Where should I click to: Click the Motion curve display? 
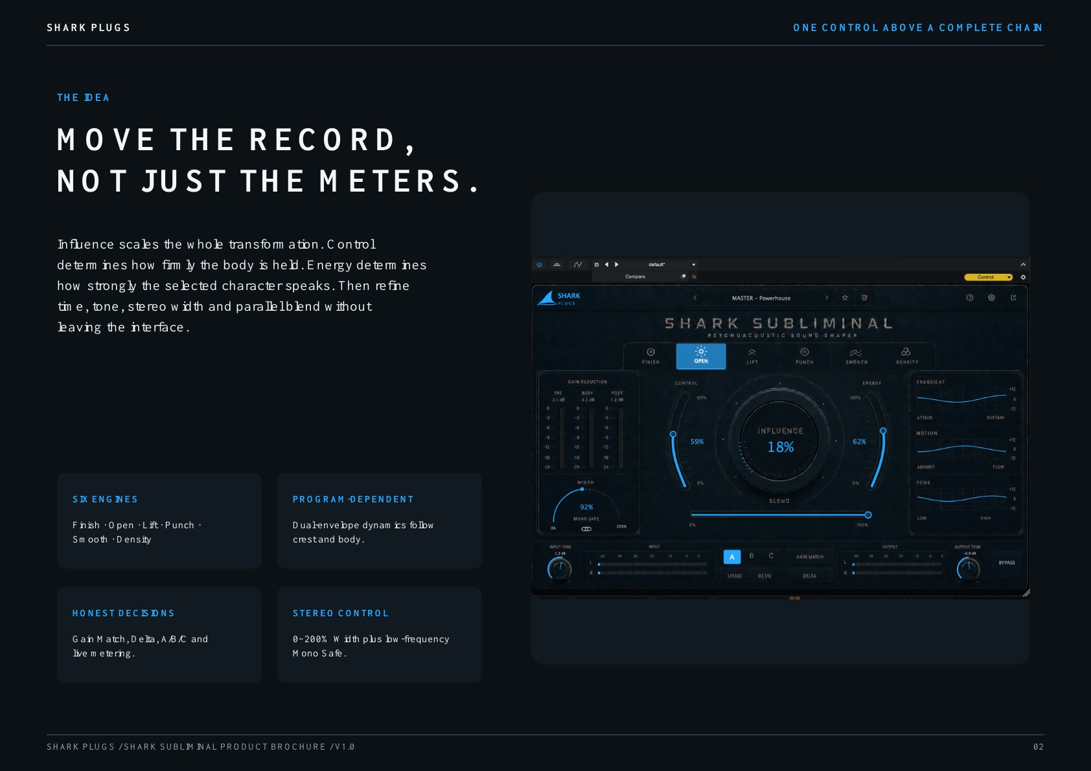click(962, 449)
